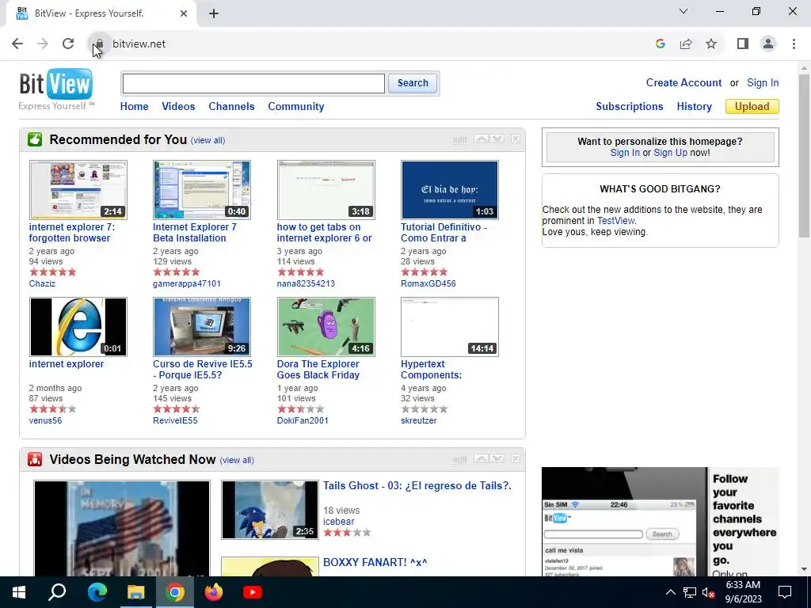Open Windows Start menu
811x608 pixels.
click(19, 592)
